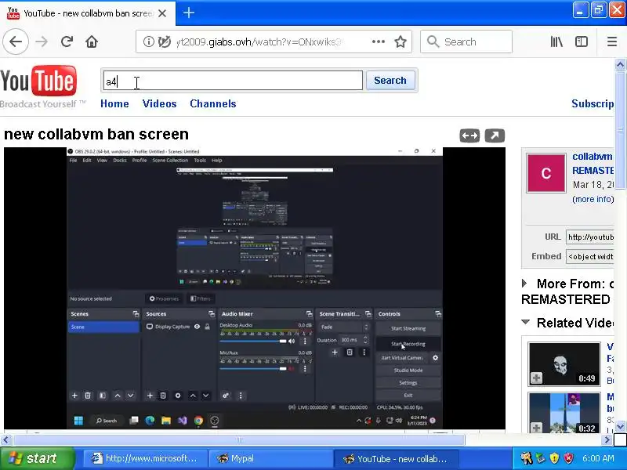
Task: Expand the More From section
Action: [x=524, y=284]
